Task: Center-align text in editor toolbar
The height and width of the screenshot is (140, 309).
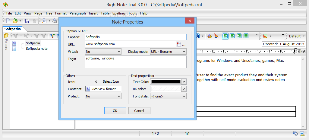Action: [x=232, y=36]
